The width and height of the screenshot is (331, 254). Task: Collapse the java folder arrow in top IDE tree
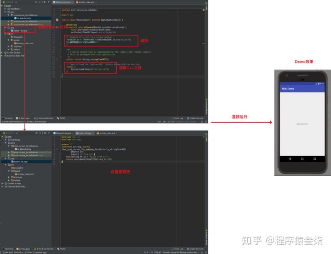(x=5, y=12)
